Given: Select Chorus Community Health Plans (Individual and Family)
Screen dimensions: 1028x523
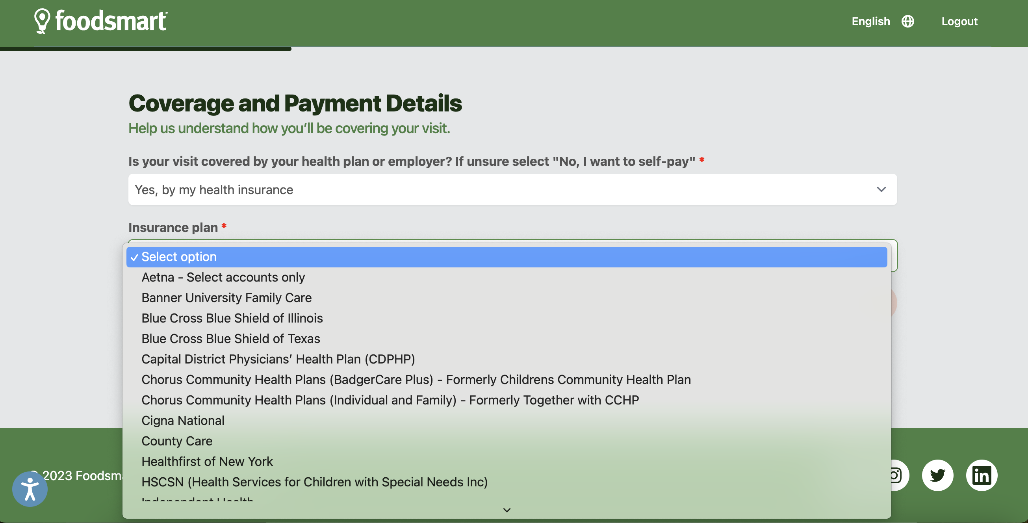Looking at the screenshot, I should [x=507, y=400].
